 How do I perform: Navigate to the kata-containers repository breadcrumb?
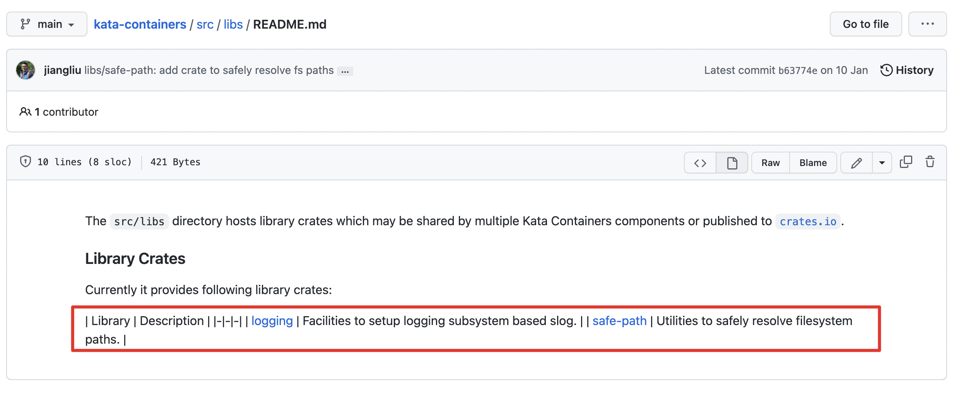tap(140, 24)
